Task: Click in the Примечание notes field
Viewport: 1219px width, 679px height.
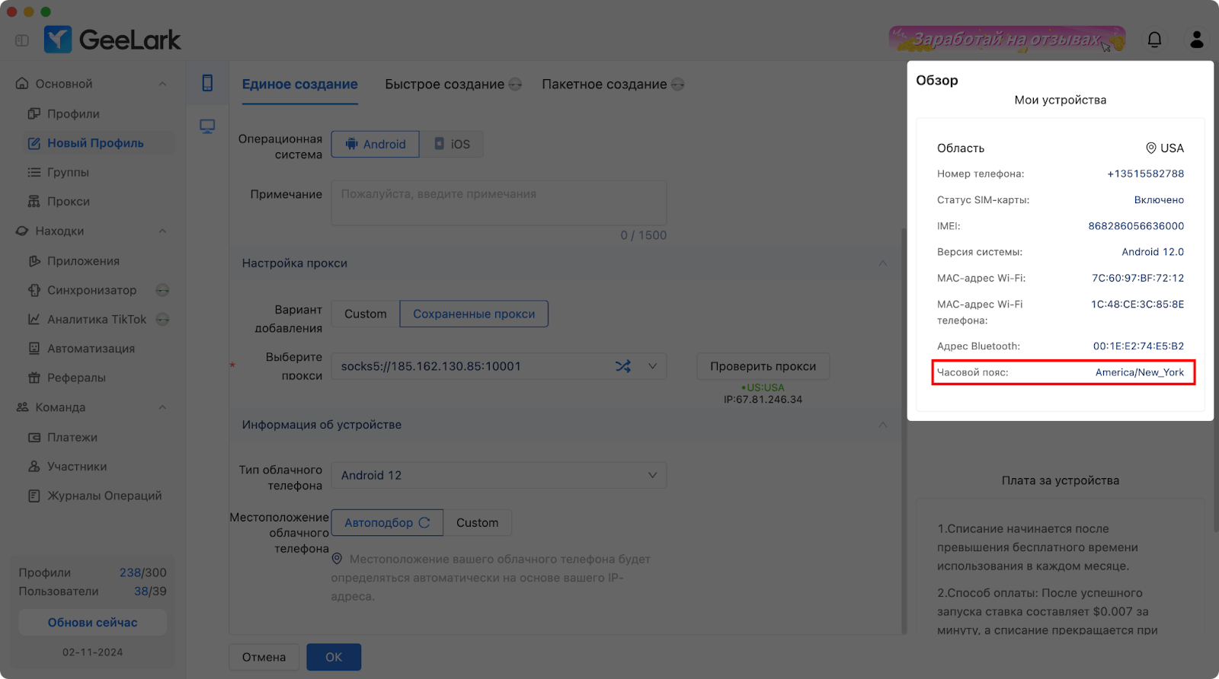Action: [499, 202]
